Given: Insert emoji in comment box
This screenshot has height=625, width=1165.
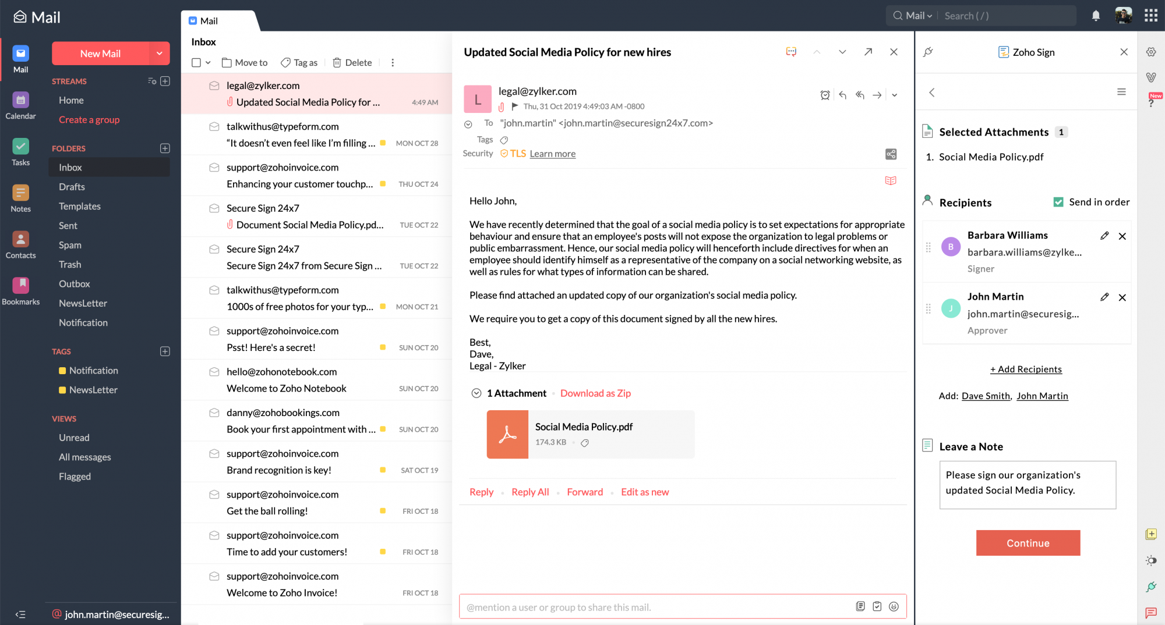Looking at the screenshot, I should click(x=894, y=607).
